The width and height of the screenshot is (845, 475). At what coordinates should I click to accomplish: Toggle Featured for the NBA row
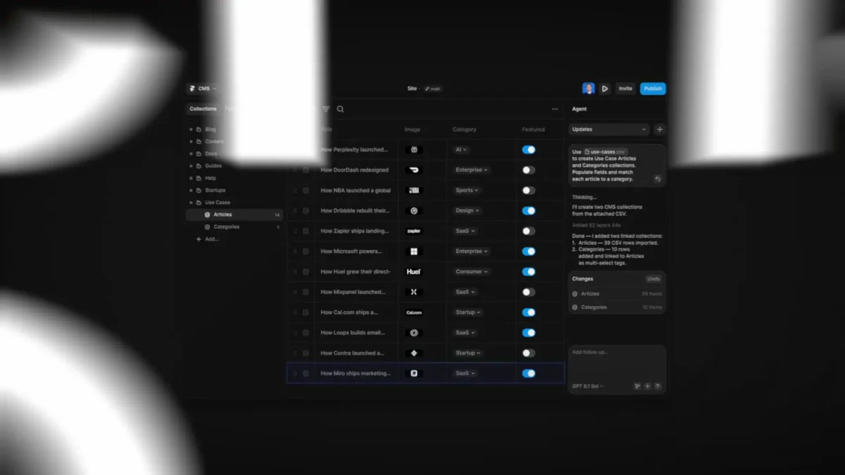click(x=529, y=190)
